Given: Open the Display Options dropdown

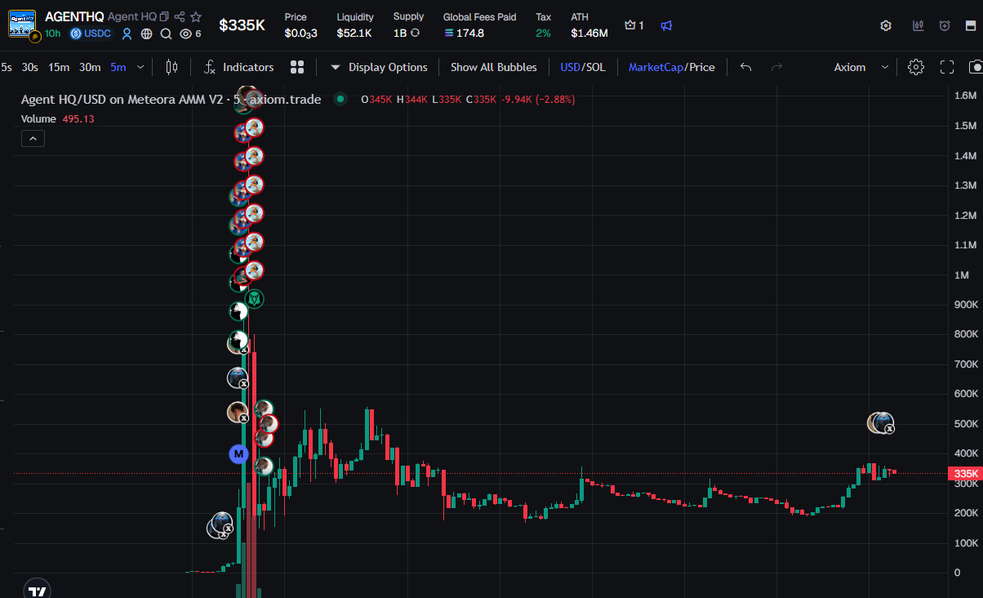Looking at the screenshot, I should tap(379, 67).
